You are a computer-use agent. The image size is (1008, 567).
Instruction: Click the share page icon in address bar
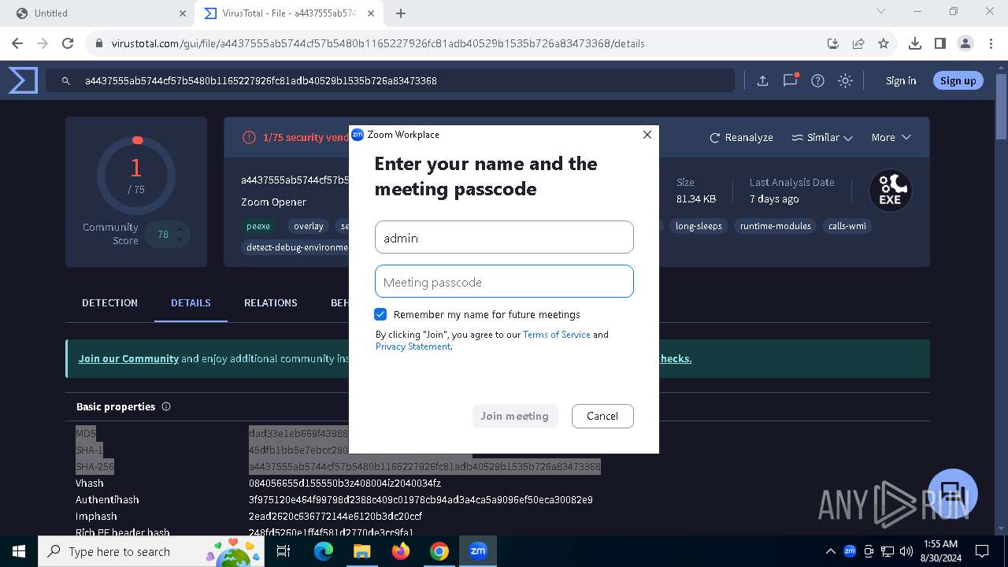coord(858,43)
